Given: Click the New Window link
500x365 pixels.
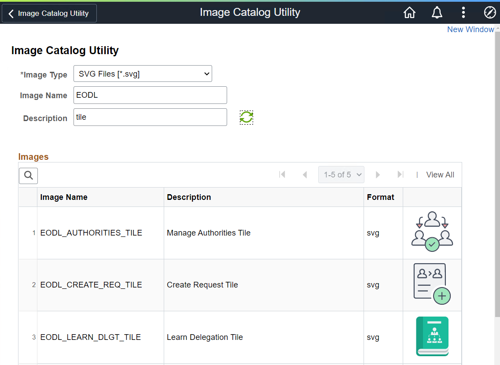Looking at the screenshot, I should 470,29.
